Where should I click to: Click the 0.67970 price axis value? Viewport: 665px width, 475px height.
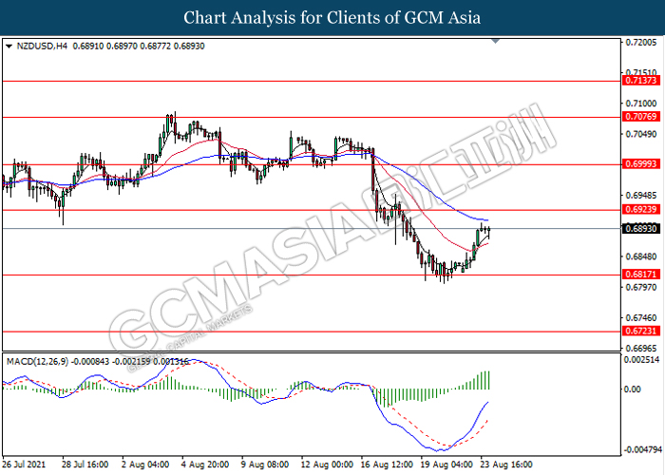(x=641, y=287)
